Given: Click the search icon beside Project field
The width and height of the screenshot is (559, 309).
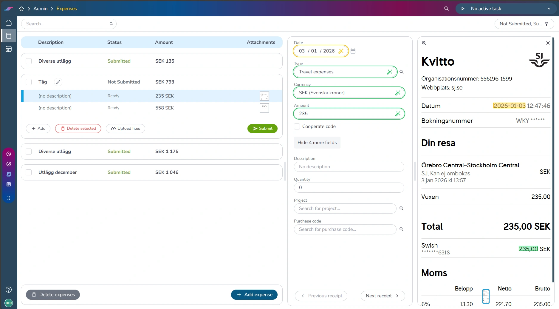Looking at the screenshot, I should click(402, 208).
